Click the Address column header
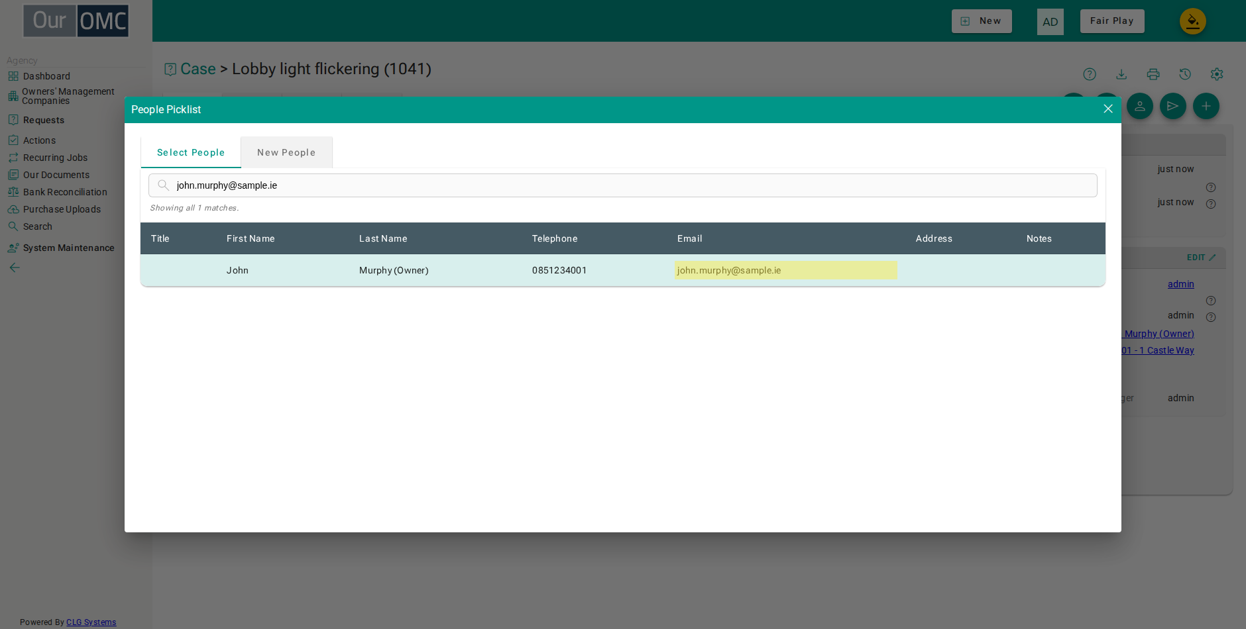Viewport: 1246px width, 629px height. coord(934,238)
